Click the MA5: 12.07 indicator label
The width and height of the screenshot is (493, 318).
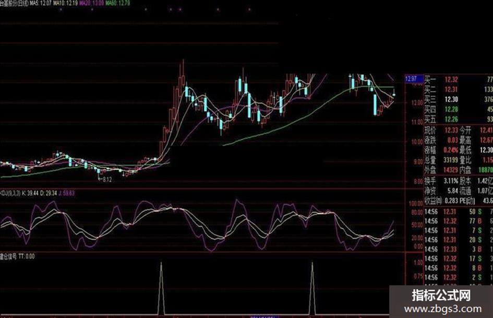pos(41,3)
